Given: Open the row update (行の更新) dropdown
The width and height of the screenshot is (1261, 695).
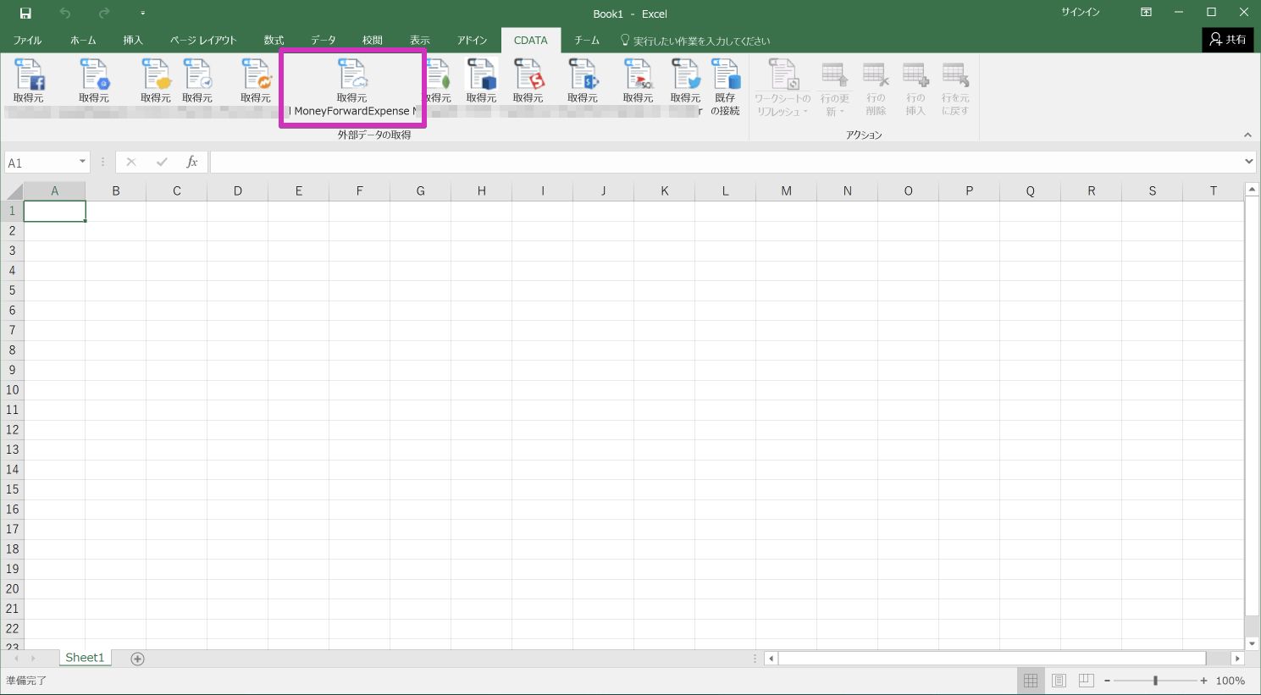Looking at the screenshot, I should click(834, 88).
